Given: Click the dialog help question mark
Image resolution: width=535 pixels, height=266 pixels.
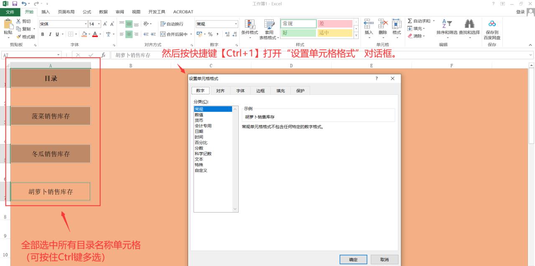Looking at the screenshot, I should coord(377,79).
